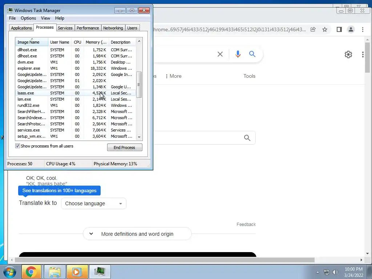372x279 pixels.
Task: Sort by Image Name column header
Action: coord(32,42)
